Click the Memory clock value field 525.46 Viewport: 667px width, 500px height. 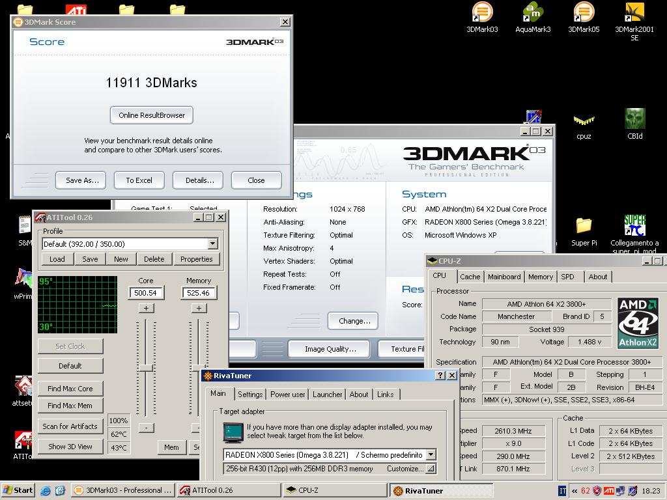click(x=199, y=293)
